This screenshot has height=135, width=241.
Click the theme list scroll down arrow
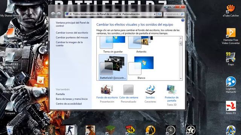point(181,78)
